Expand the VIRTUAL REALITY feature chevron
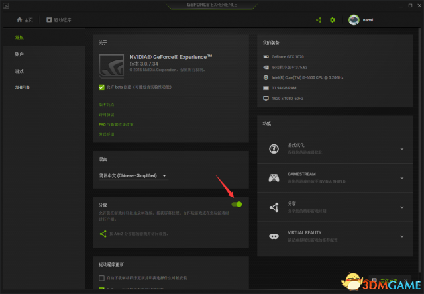The width and height of the screenshot is (424, 294). 402,236
